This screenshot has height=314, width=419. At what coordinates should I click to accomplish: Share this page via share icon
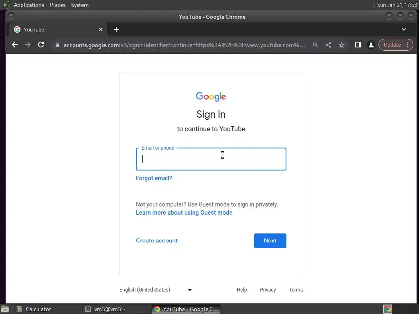329,45
